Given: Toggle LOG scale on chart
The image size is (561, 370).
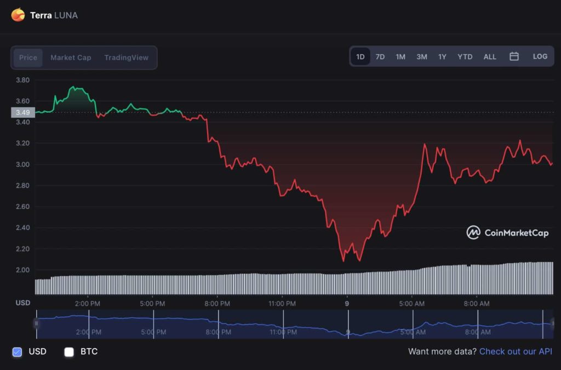Looking at the screenshot, I should [x=540, y=56].
